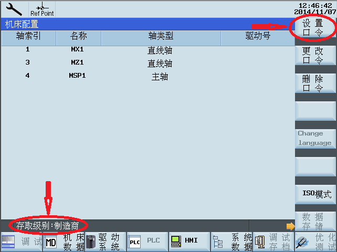Select axis name MX1
337x252 pixels.
coord(77,49)
